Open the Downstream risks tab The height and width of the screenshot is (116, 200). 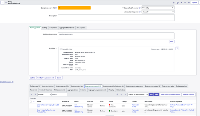(77, 86)
